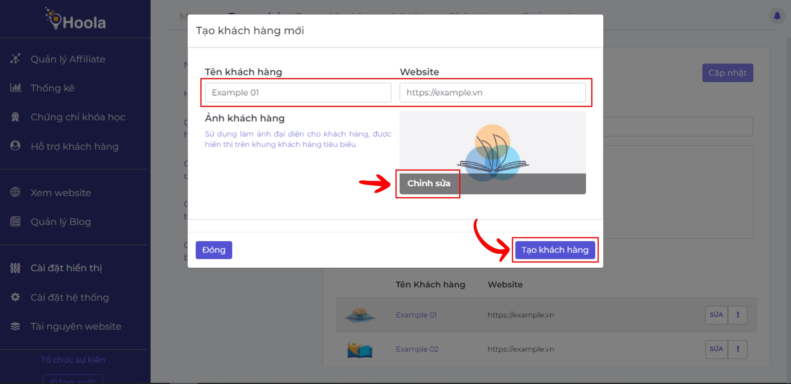Focus the Website URL input field
This screenshot has height=384, width=791.
tap(492, 92)
